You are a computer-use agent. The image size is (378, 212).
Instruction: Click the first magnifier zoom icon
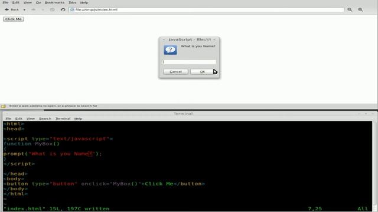click(x=350, y=9)
